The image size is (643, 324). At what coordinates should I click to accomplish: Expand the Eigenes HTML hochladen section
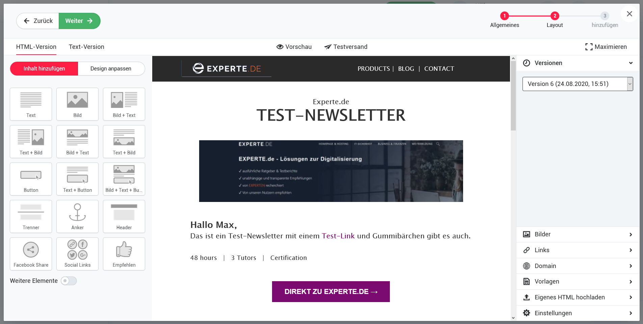pos(631,297)
